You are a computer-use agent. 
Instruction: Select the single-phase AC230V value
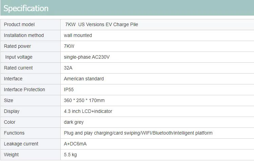pyautogui.click(x=86, y=57)
